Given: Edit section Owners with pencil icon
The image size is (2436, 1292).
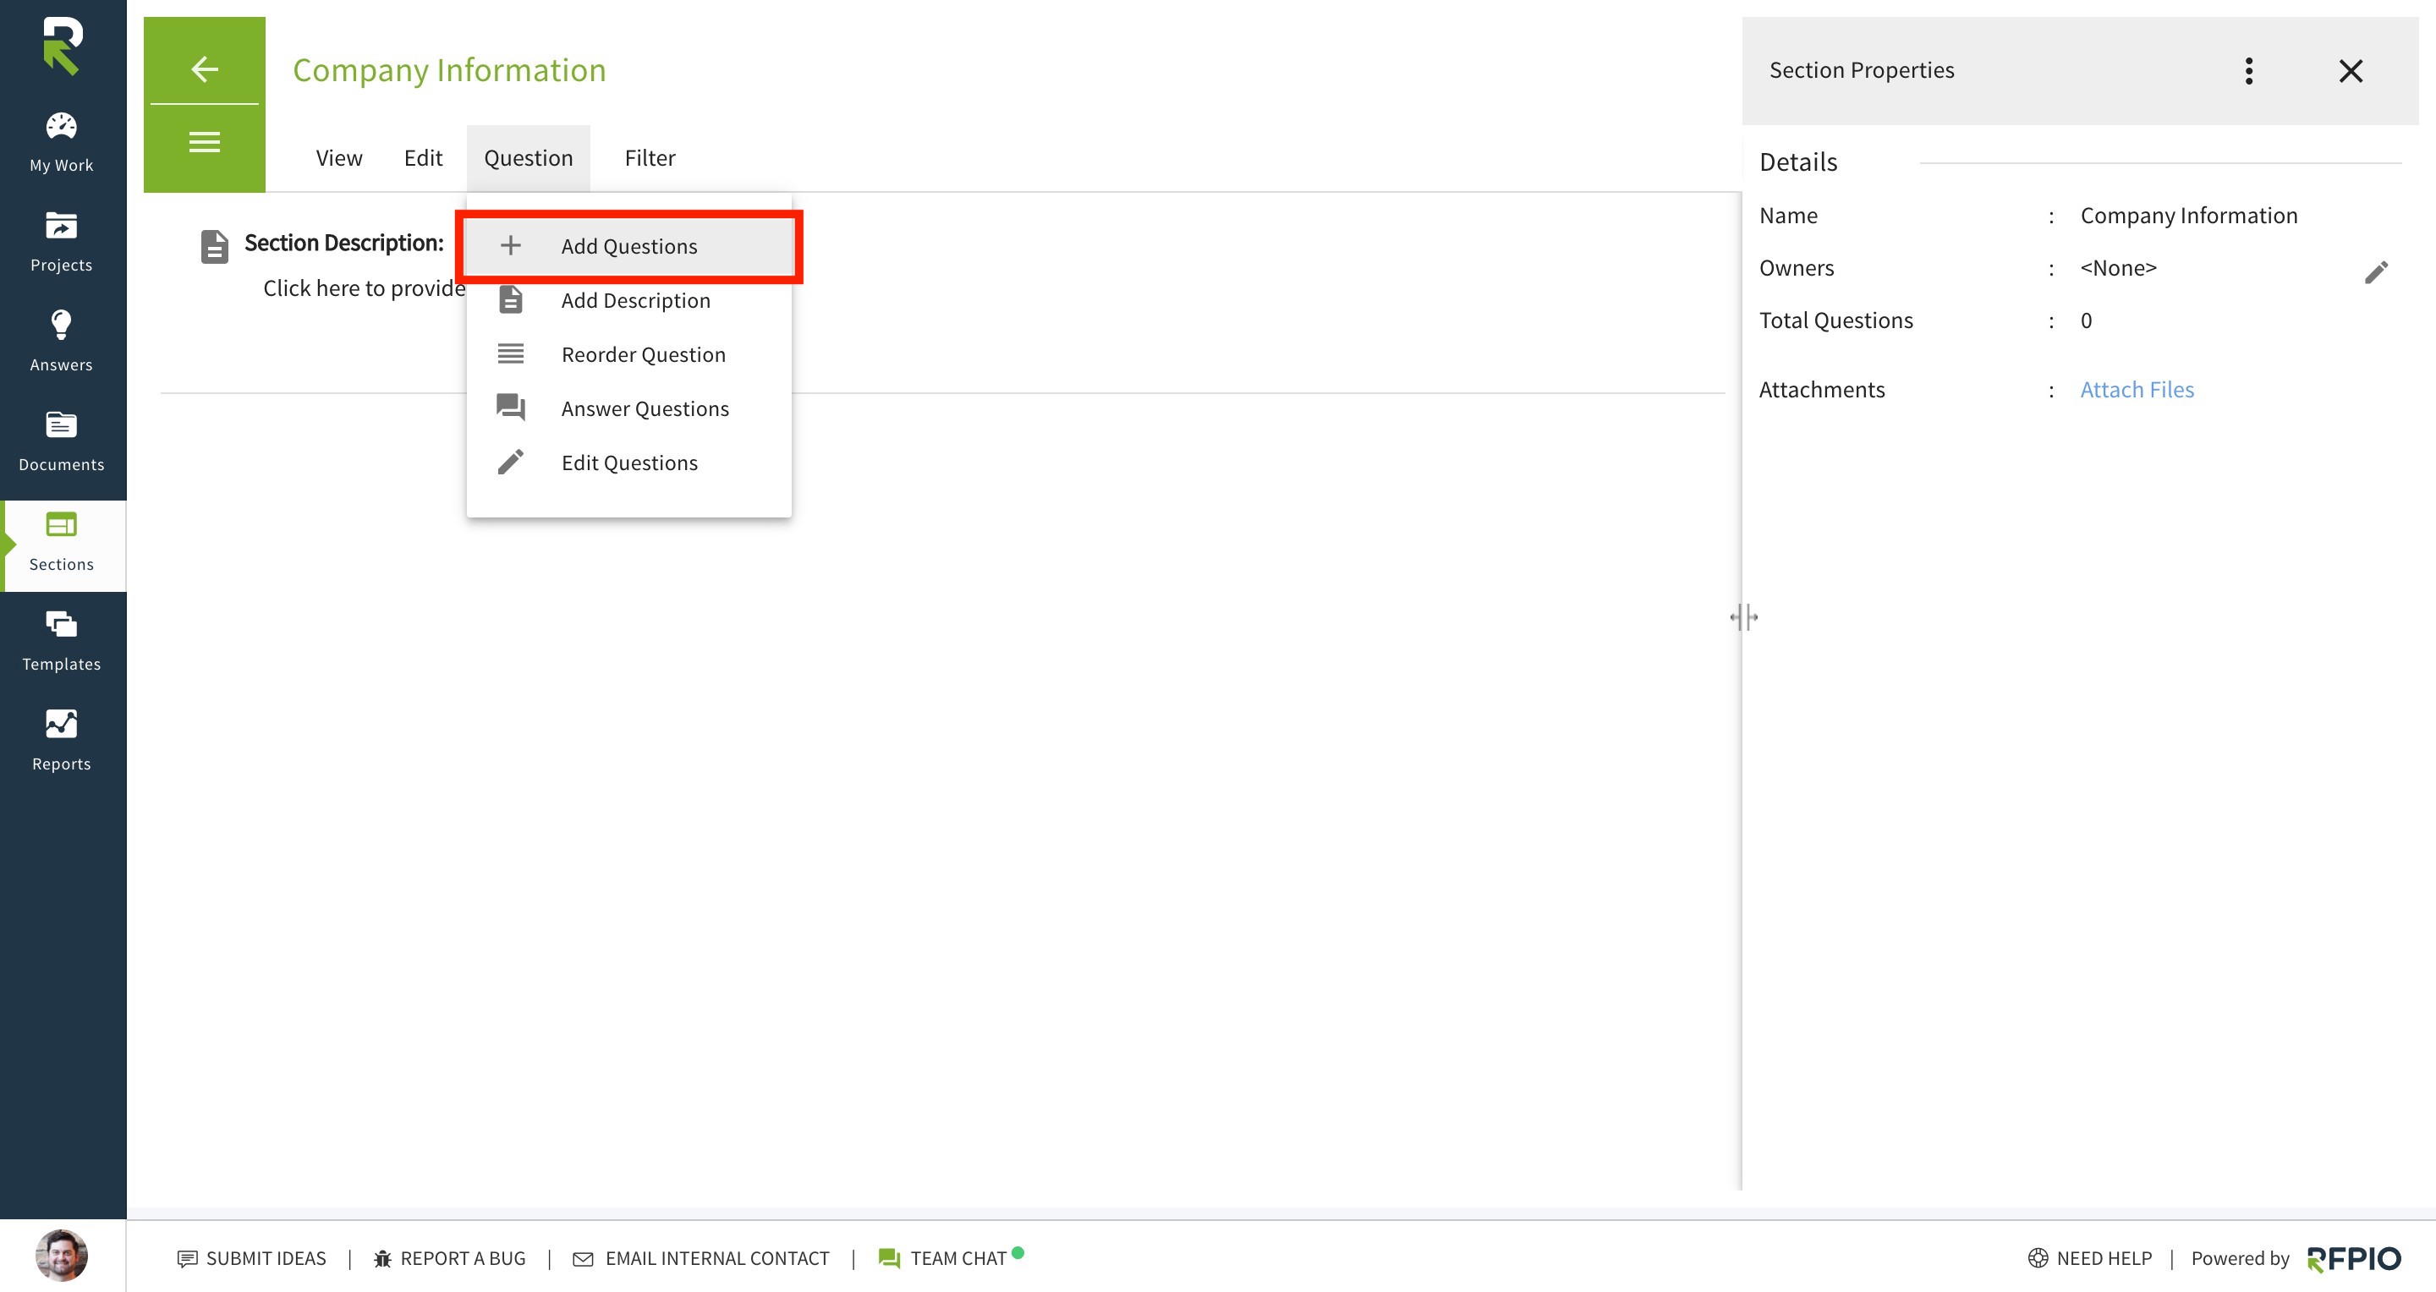Looking at the screenshot, I should [x=2377, y=272].
